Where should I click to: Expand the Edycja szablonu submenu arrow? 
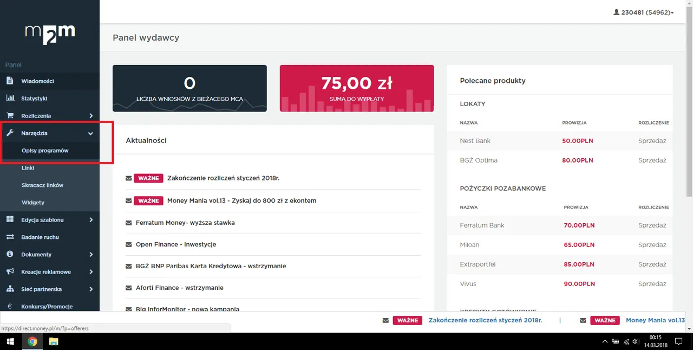coord(91,219)
